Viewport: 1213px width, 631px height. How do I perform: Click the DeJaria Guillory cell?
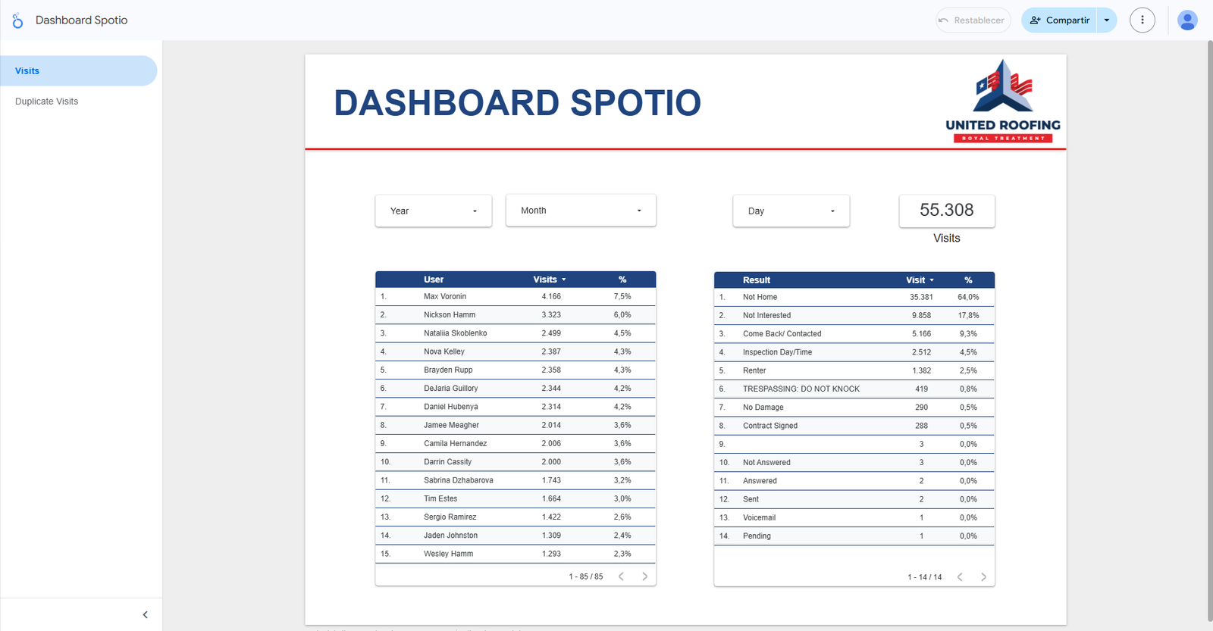(x=451, y=388)
